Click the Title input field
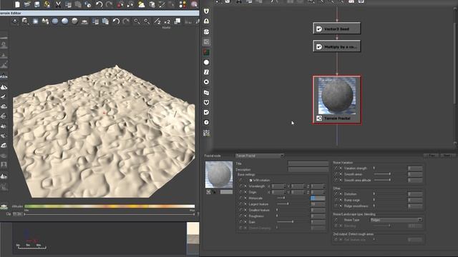This screenshot has width=458, height=257. pos(308,163)
